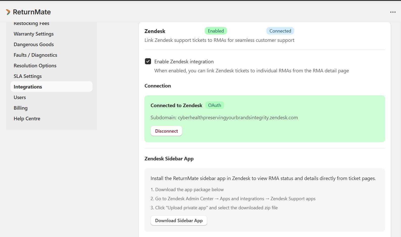Image resolution: width=401 pixels, height=237 pixels.
Task: Click step '1. Download the app package below'
Action: [x=187, y=190]
